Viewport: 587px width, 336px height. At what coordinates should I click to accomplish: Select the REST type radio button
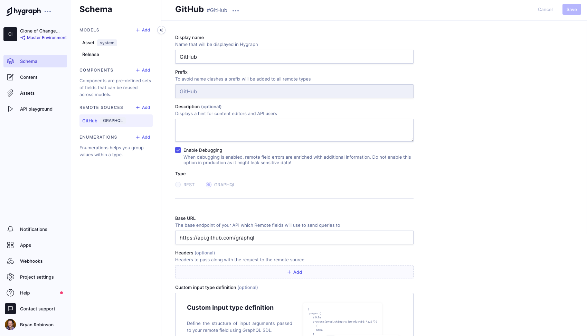click(177, 185)
